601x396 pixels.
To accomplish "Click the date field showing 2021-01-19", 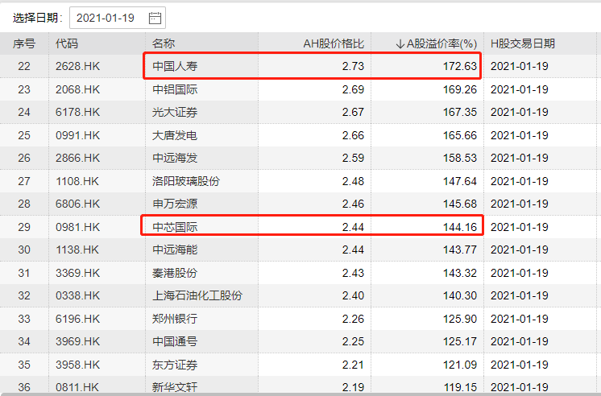I will (x=118, y=18).
